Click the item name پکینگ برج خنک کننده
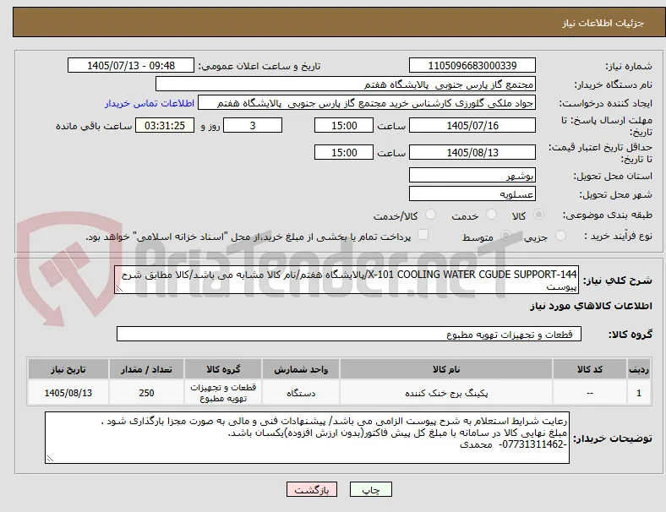This screenshot has width=666, height=512. [446, 393]
